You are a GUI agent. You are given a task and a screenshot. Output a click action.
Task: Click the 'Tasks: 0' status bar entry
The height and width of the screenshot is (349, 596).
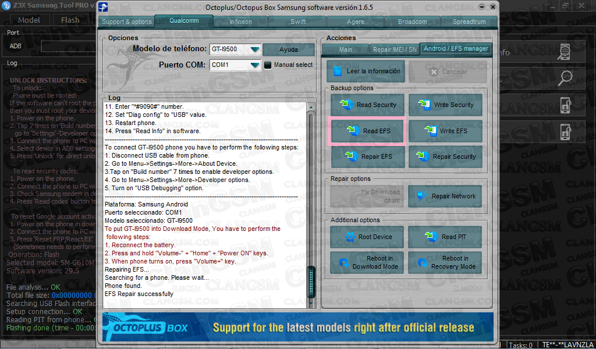tap(520, 345)
